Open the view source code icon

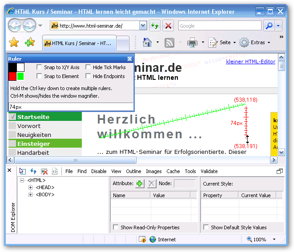(x=55, y=171)
